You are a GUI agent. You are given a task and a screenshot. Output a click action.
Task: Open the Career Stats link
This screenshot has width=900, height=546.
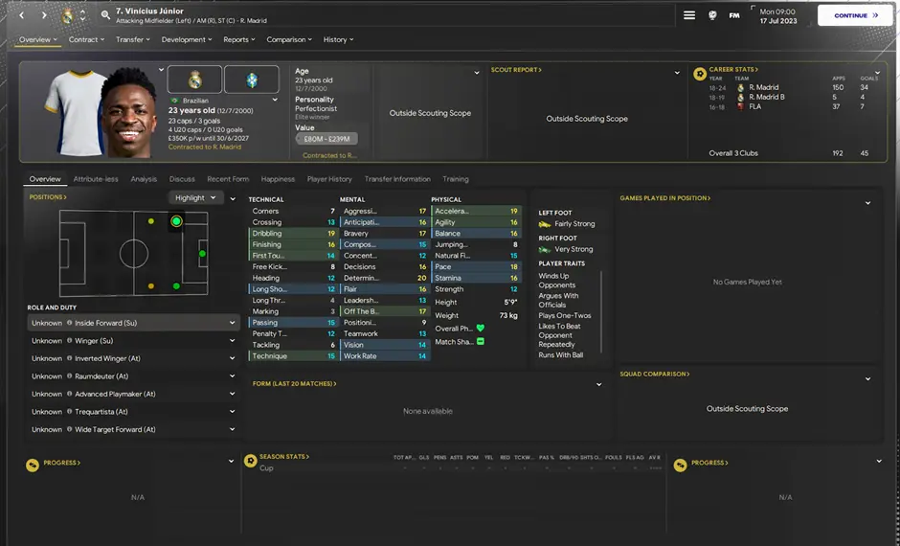(733, 70)
